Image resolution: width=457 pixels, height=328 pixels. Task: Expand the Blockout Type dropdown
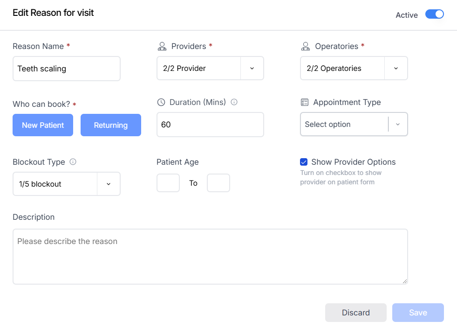[x=109, y=184]
